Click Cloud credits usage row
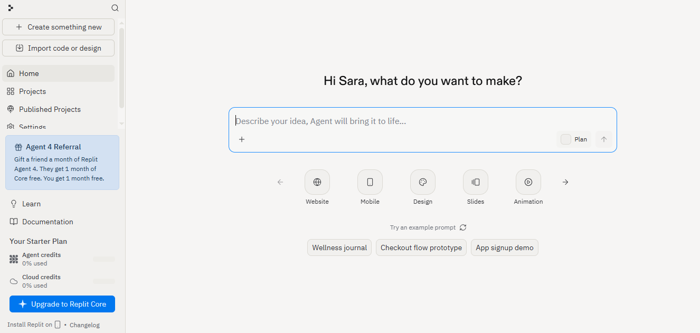Screen dimensions: 700x333 point(62,281)
